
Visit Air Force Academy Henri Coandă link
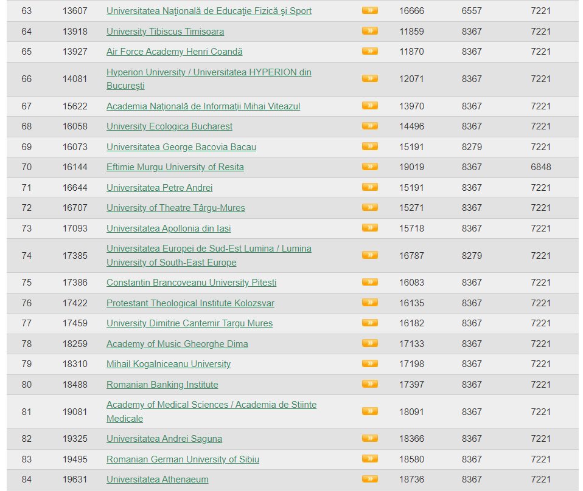(x=175, y=52)
